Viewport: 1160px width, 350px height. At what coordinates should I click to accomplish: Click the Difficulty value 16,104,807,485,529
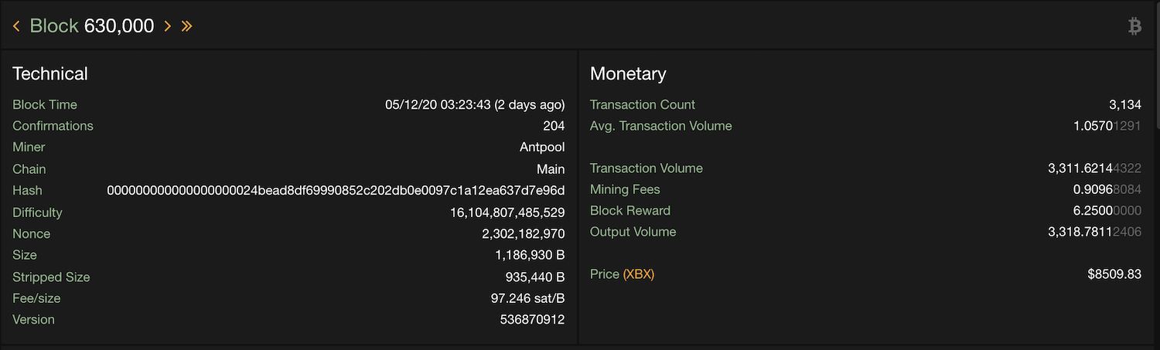507,212
